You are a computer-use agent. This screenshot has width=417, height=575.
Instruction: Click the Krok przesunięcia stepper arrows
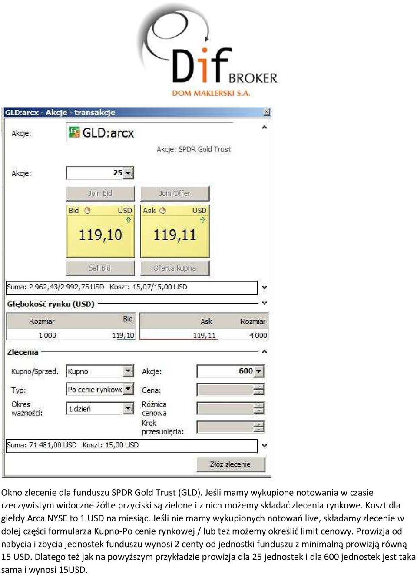(x=259, y=427)
